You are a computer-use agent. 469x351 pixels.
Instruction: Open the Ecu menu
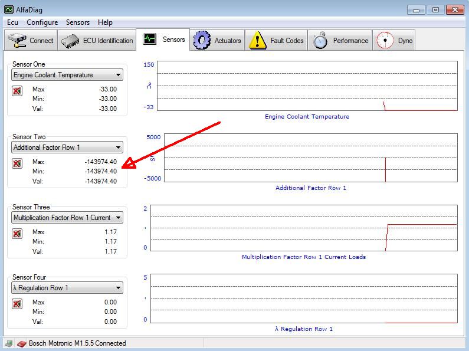(x=12, y=22)
